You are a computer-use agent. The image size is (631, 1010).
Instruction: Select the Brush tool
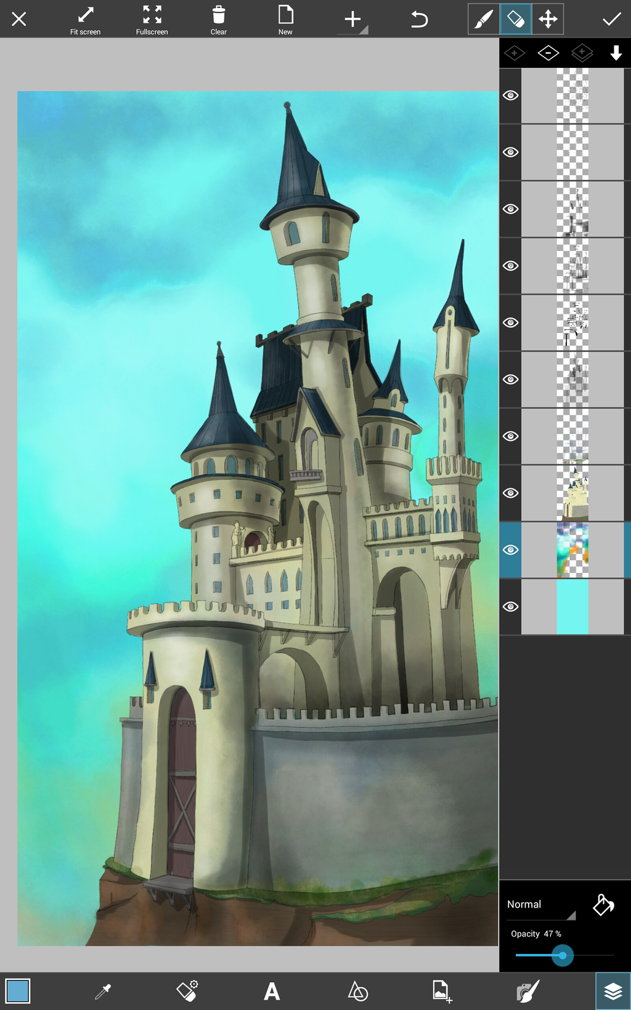pos(484,19)
